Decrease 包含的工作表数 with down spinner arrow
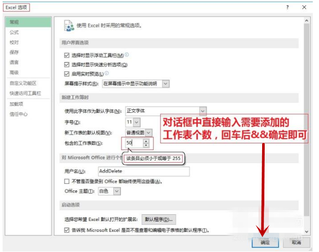 146,145
